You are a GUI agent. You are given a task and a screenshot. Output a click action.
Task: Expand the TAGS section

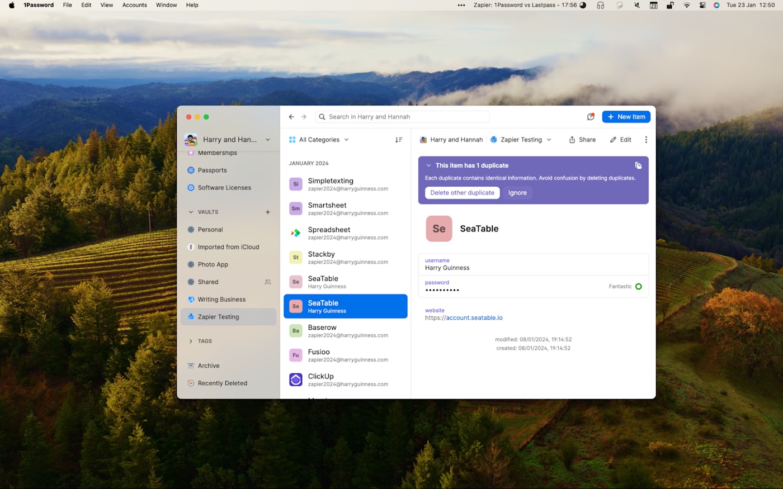click(191, 341)
